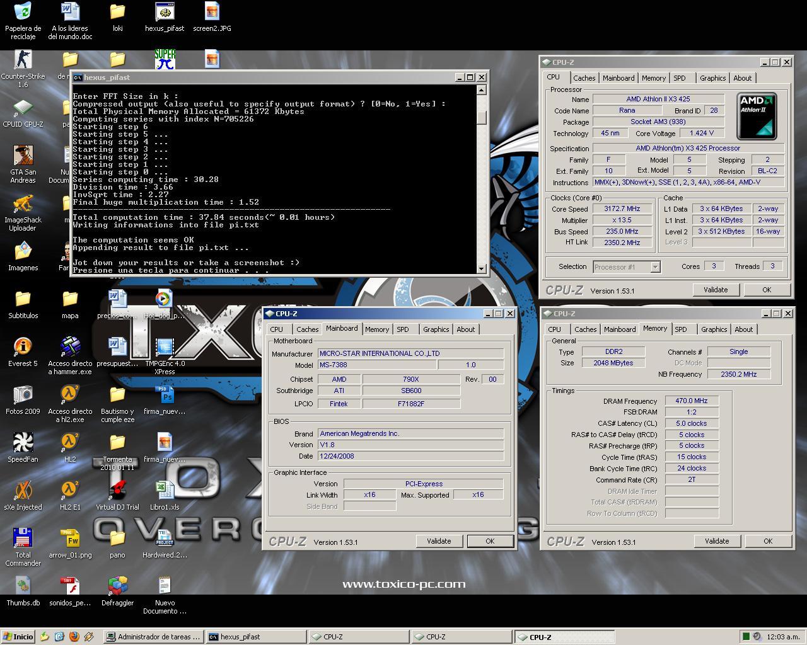Click Validate in Memory CPU-Z window
Viewport: 807px width, 645px height.
[x=717, y=541]
